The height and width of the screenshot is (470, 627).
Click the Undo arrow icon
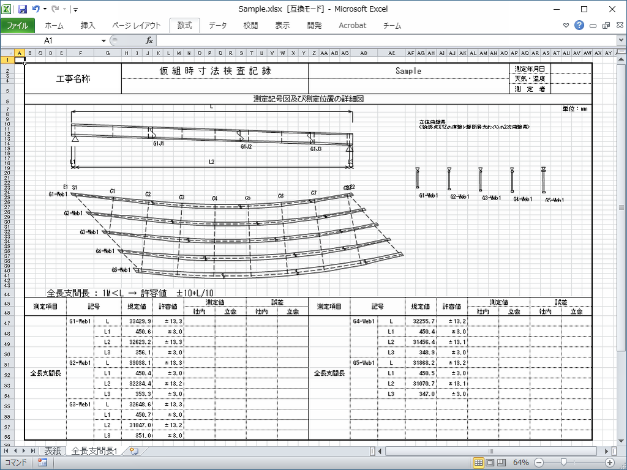click(x=36, y=9)
